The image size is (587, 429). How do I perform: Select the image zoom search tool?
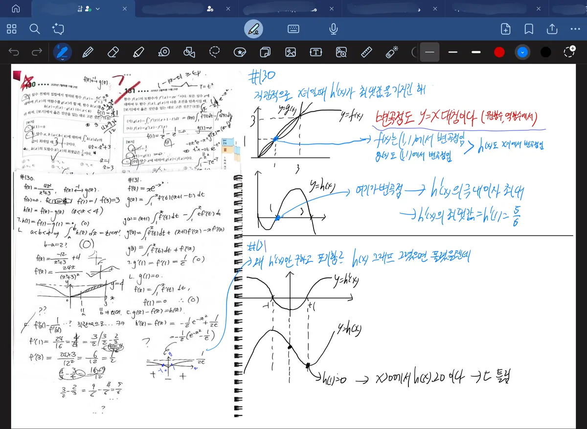pyautogui.click(x=341, y=52)
